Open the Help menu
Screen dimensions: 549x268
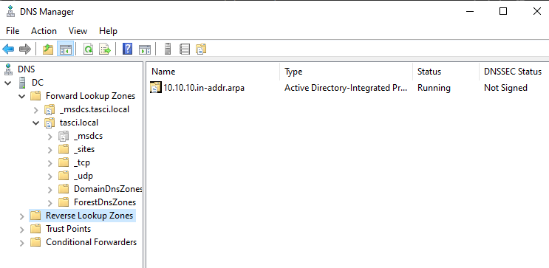click(108, 31)
